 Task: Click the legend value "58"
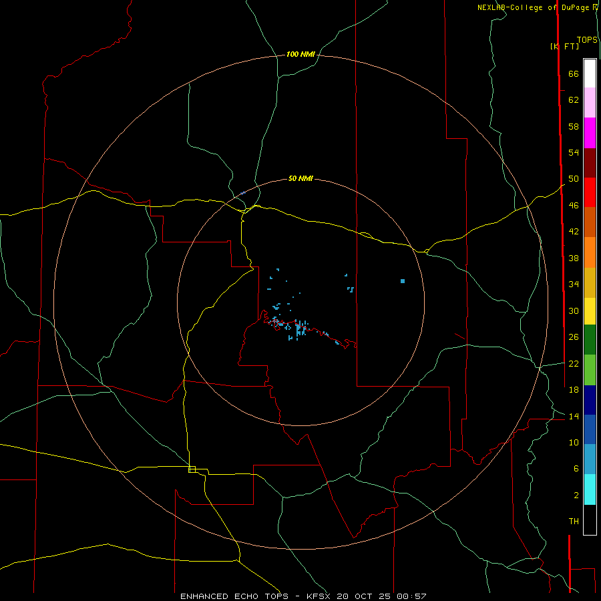(574, 126)
